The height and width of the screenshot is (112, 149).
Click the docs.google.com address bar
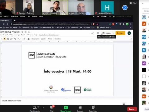pyautogui.click(x=51, y=24)
